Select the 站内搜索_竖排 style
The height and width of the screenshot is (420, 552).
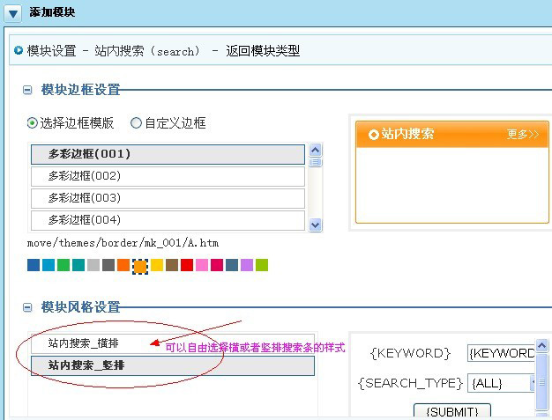[x=173, y=365]
